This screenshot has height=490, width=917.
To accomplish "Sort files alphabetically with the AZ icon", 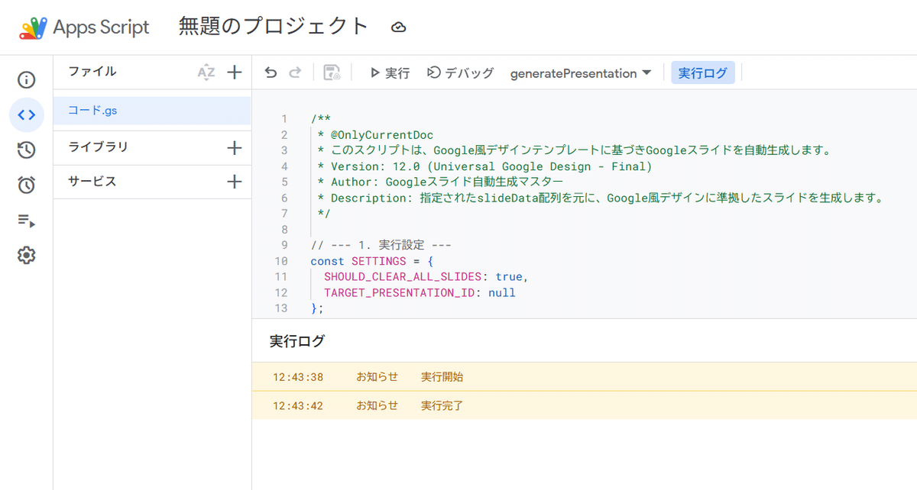I will [206, 73].
